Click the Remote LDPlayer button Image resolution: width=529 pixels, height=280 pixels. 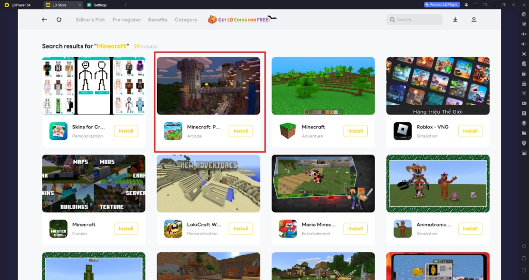coord(442,5)
